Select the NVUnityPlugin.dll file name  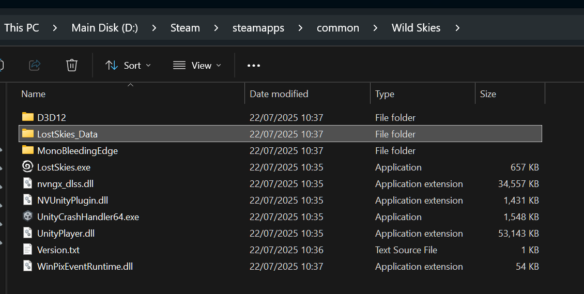(73, 200)
